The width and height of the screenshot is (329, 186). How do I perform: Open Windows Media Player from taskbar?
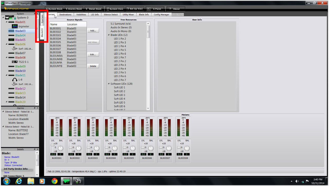pyautogui.click(x=42, y=181)
